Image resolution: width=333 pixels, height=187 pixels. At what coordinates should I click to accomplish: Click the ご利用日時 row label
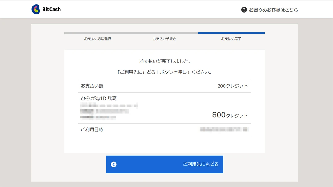click(92, 130)
